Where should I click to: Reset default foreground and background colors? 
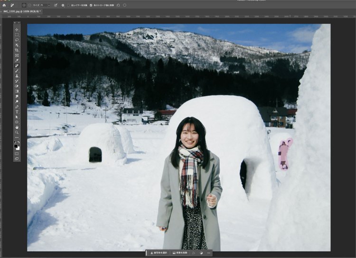pos(15,142)
